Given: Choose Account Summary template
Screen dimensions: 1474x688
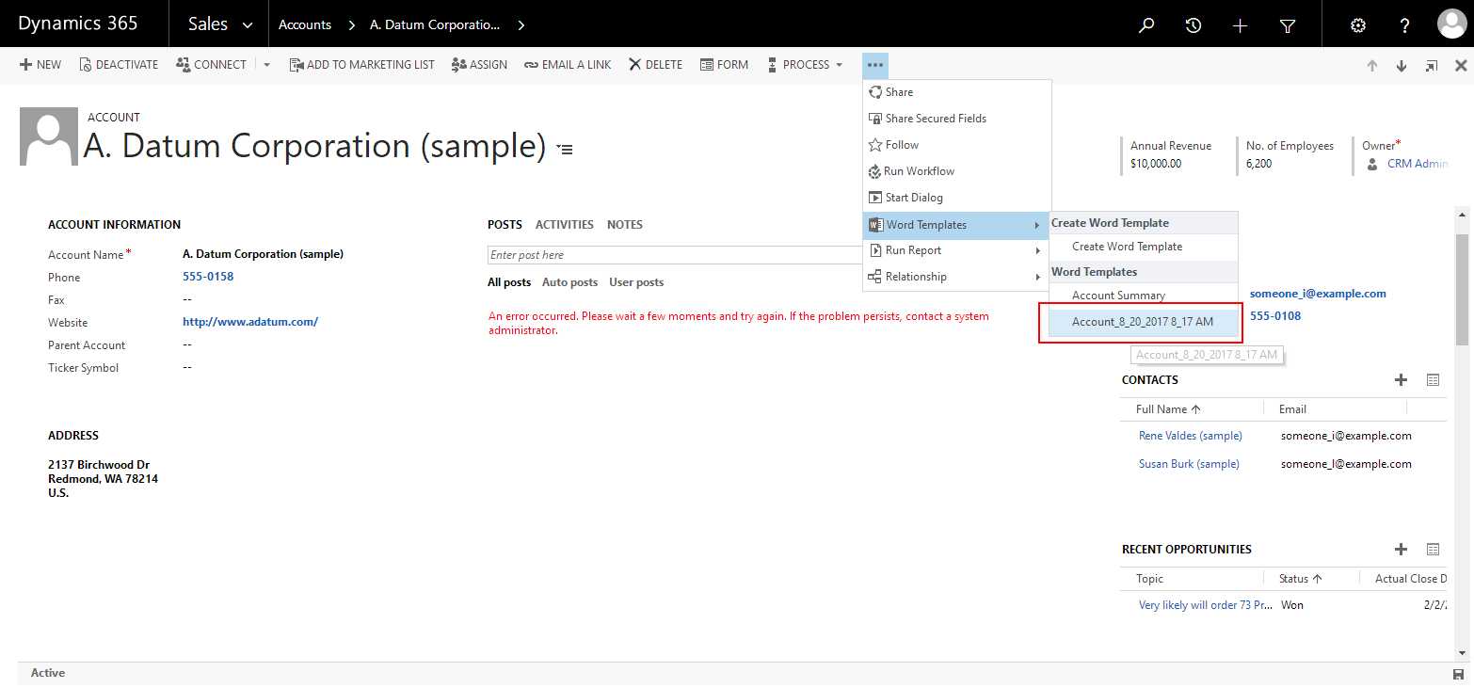Looking at the screenshot, I should pos(1144,296).
